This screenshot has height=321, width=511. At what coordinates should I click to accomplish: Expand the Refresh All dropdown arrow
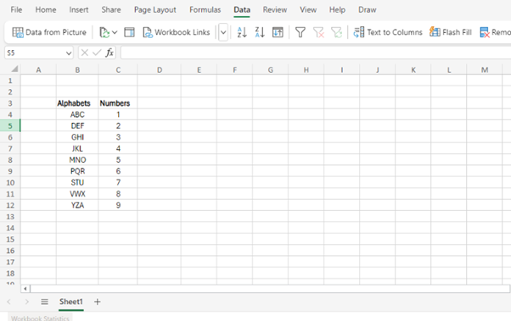pyautogui.click(x=115, y=32)
